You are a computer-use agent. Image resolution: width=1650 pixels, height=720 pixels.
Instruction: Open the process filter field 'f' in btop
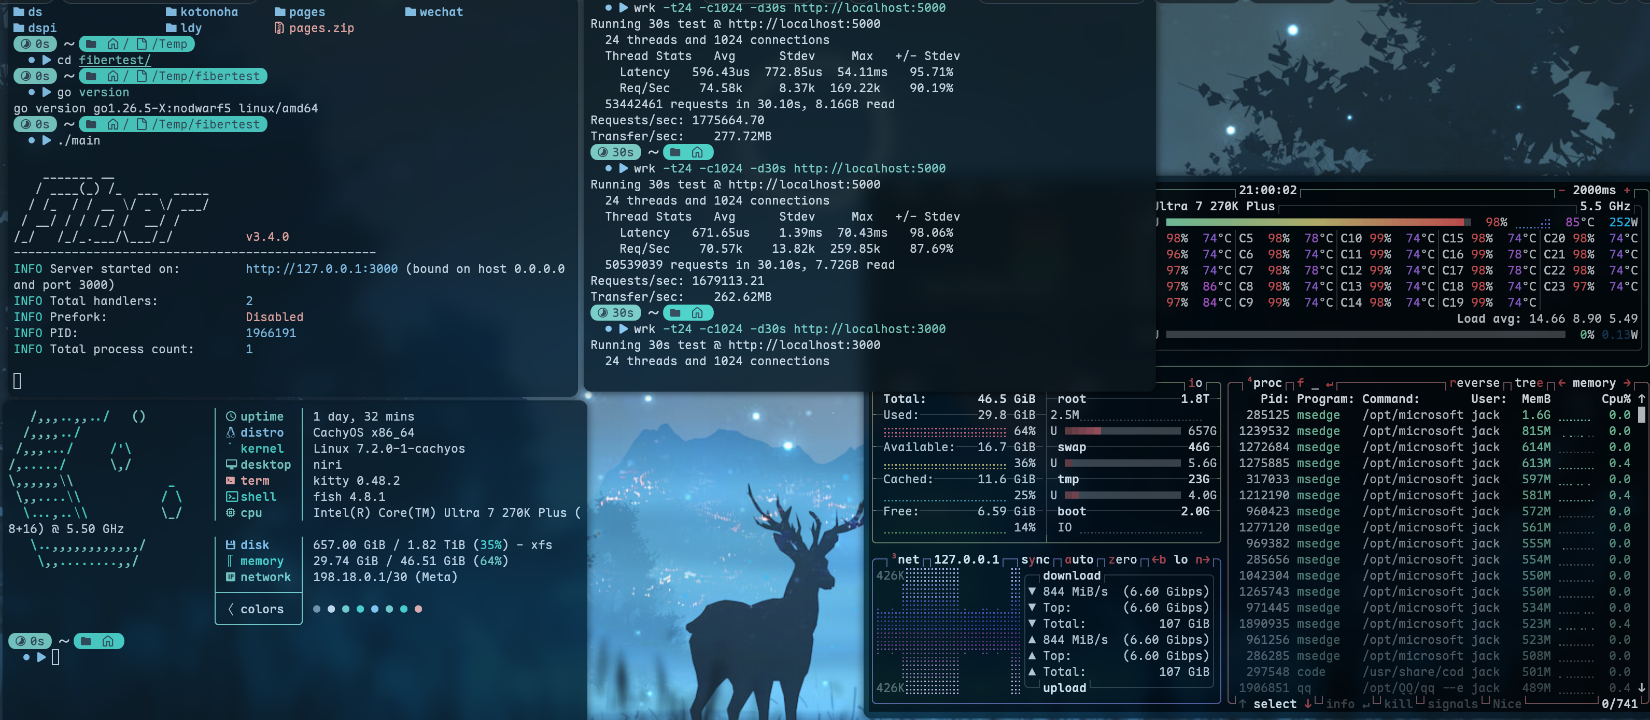[1300, 383]
